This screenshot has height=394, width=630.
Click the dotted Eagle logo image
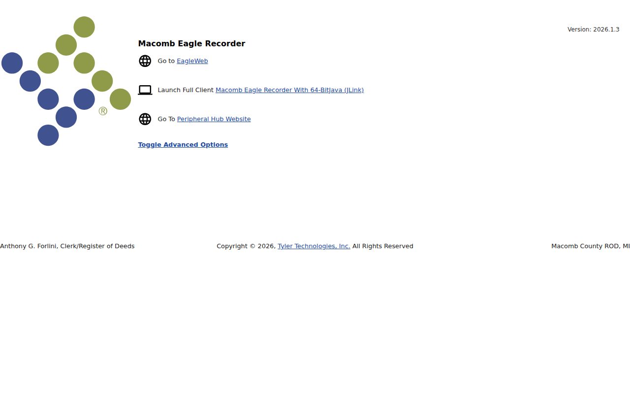[66, 81]
